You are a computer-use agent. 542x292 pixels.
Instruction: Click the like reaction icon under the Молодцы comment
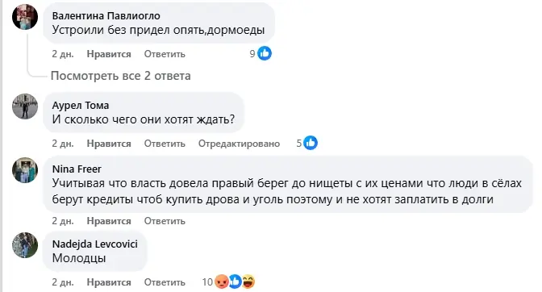[235, 282]
